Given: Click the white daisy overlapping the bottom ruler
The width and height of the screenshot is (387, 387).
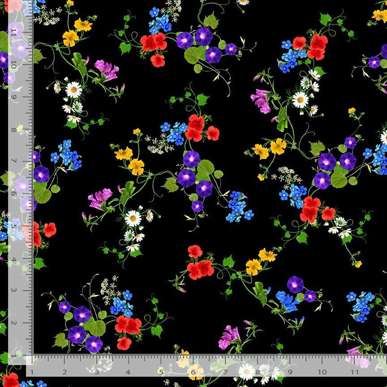Looking at the screenshot, I should tap(246, 371).
